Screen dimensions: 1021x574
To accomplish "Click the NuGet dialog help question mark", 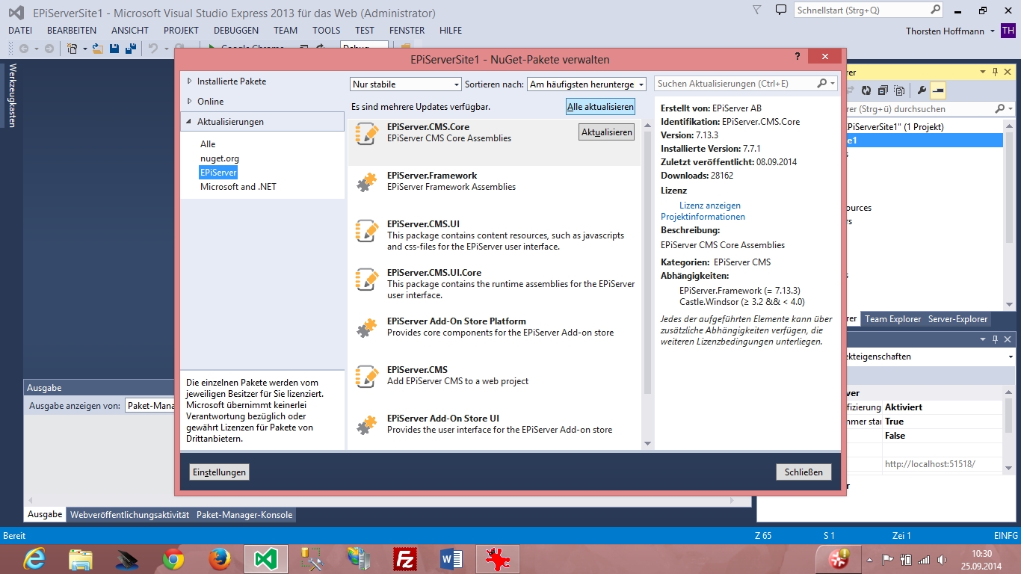I will 798,58.
